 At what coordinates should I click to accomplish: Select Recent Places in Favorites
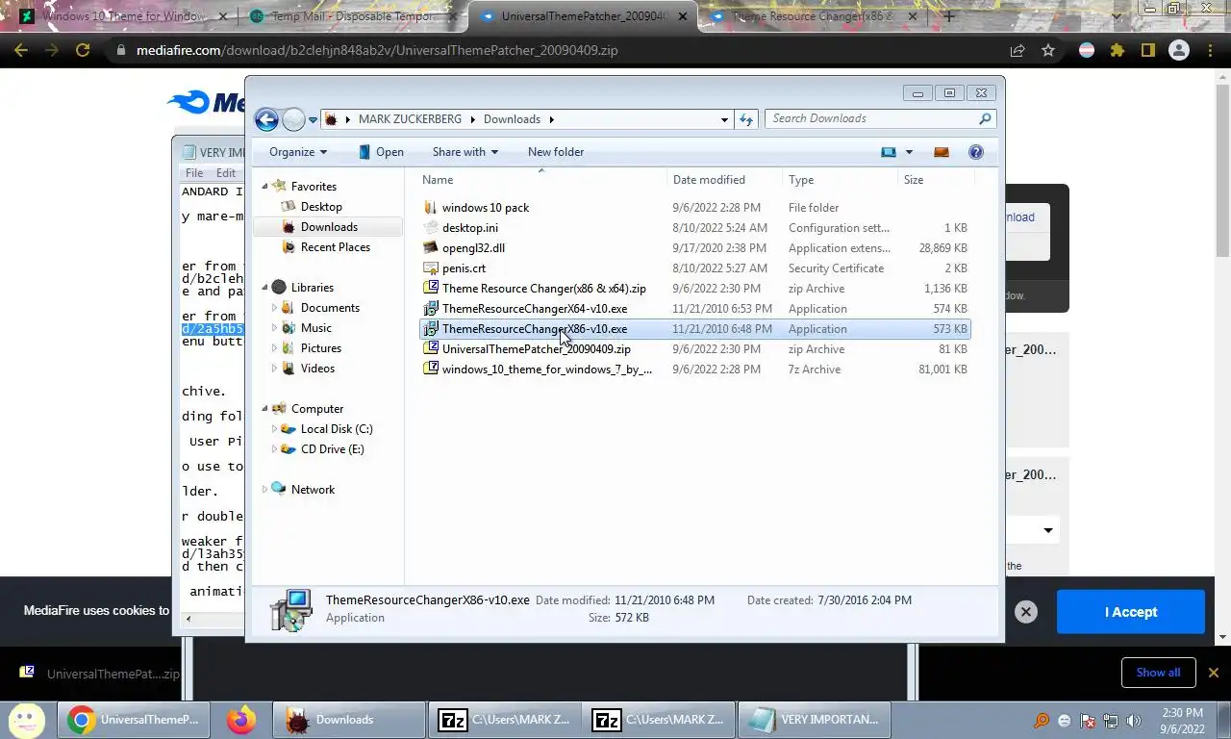(336, 247)
